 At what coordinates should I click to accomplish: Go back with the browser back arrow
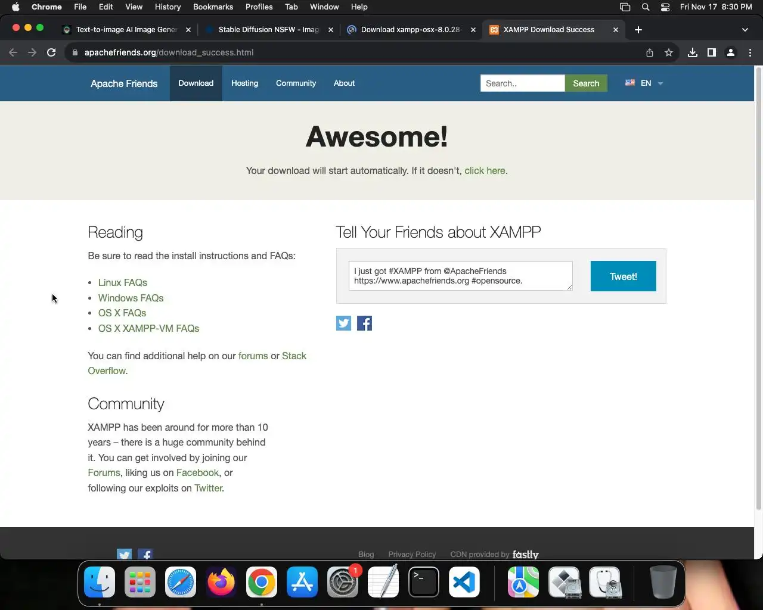point(13,52)
